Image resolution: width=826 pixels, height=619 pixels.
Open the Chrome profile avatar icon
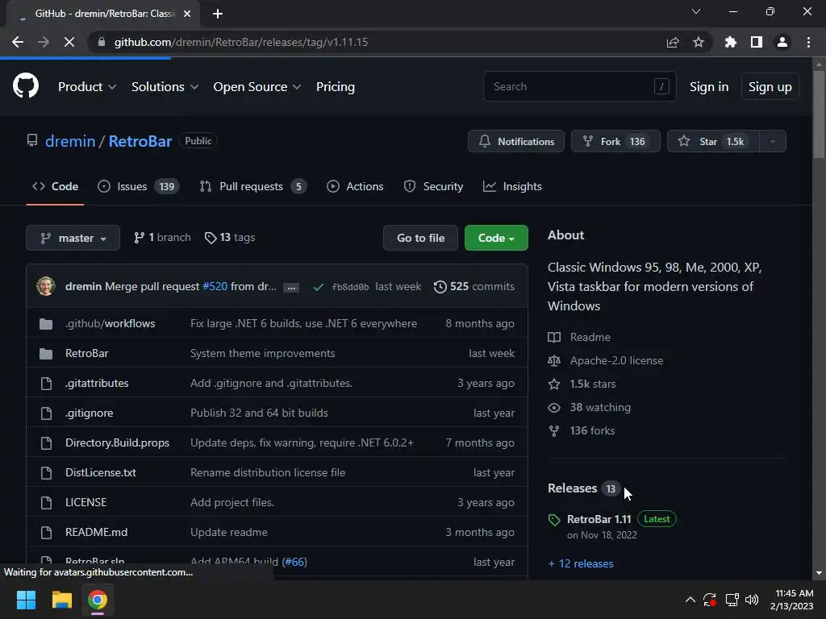pyautogui.click(x=782, y=42)
